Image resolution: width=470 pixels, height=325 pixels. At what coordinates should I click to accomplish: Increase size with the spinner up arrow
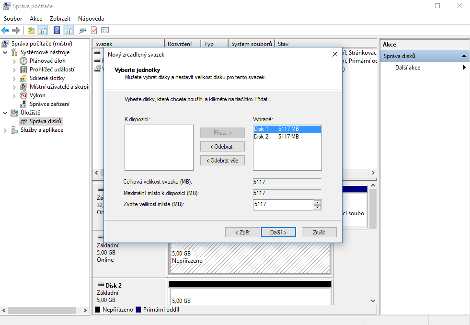click(317, 202)
